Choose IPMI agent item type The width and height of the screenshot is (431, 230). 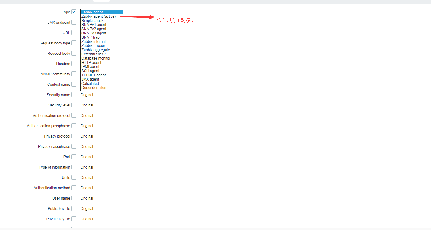[x=102, y=67]
